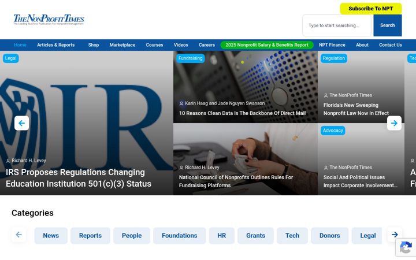Select the Tech category chip
Screen dimensions: 416x260
pos(292,236)
